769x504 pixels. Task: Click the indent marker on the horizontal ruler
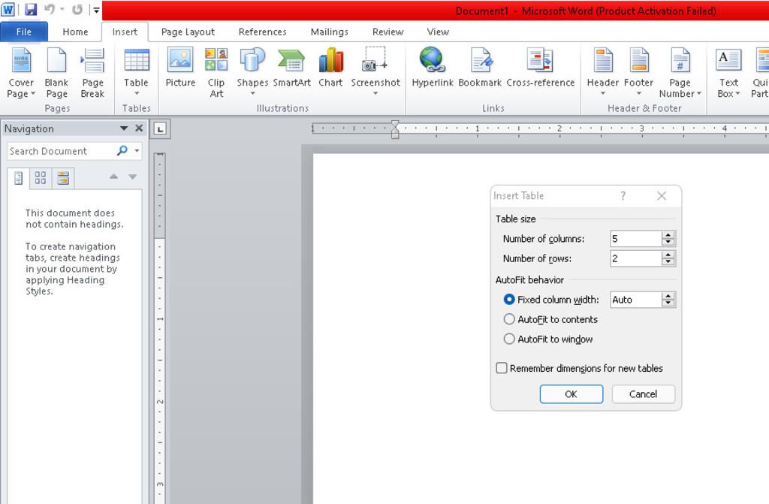[x=395, y=129]
